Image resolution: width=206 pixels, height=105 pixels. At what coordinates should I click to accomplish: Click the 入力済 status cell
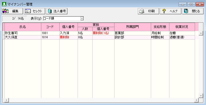[68, 33]
